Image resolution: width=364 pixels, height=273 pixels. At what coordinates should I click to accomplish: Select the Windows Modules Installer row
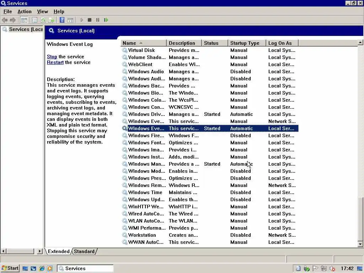tap(210, 171)
